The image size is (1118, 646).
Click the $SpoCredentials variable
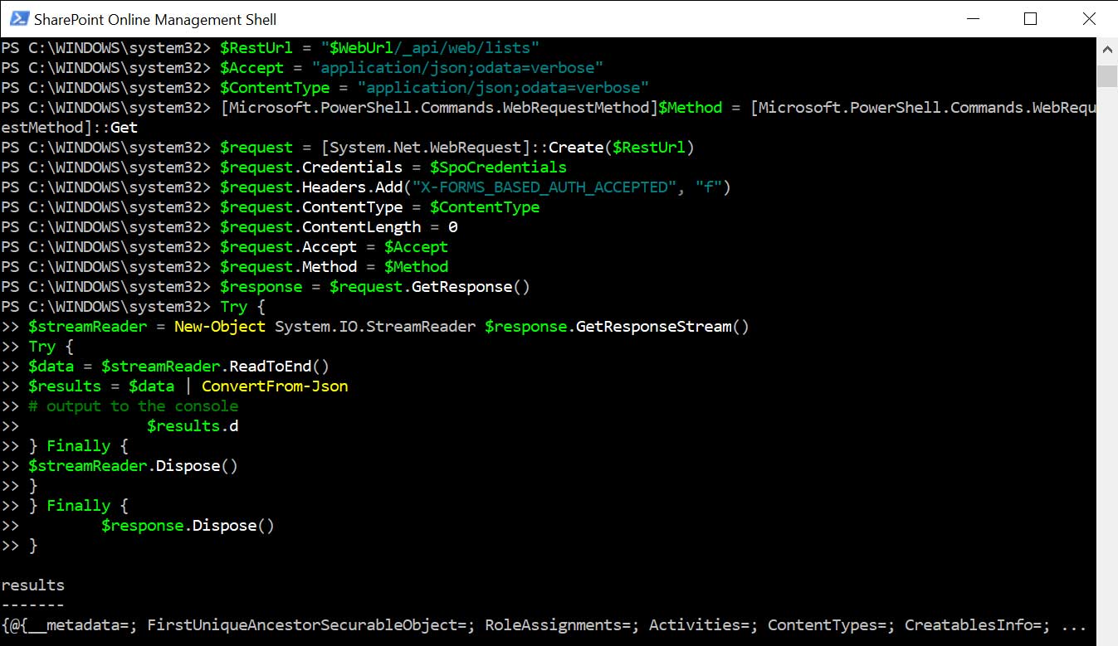point(498,168)
